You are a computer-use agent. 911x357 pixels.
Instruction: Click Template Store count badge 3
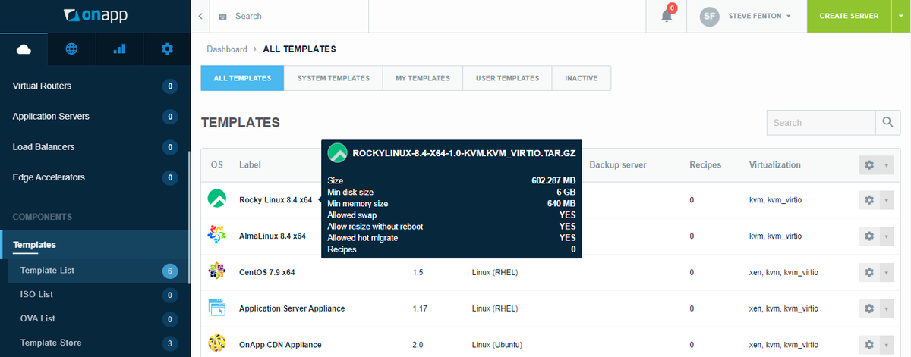click(170, 343)
